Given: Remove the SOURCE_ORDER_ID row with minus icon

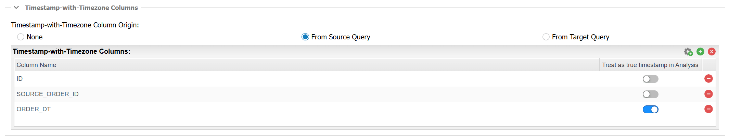Looking at the screenshot, I should 708,94.
